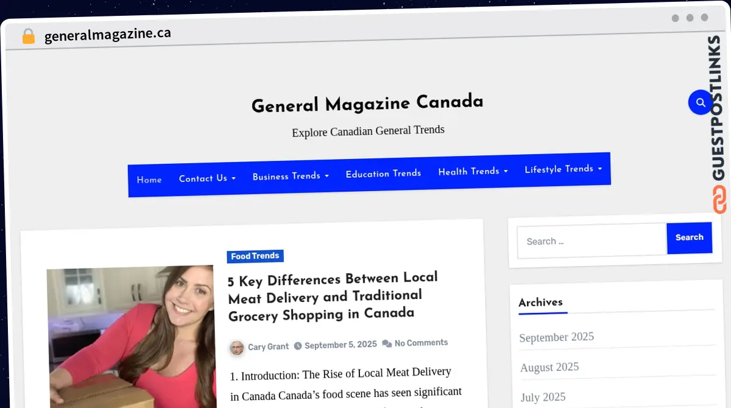
Task: Expand the Lifestyle Trends dropdown arrow
Action: click(599, 169)
